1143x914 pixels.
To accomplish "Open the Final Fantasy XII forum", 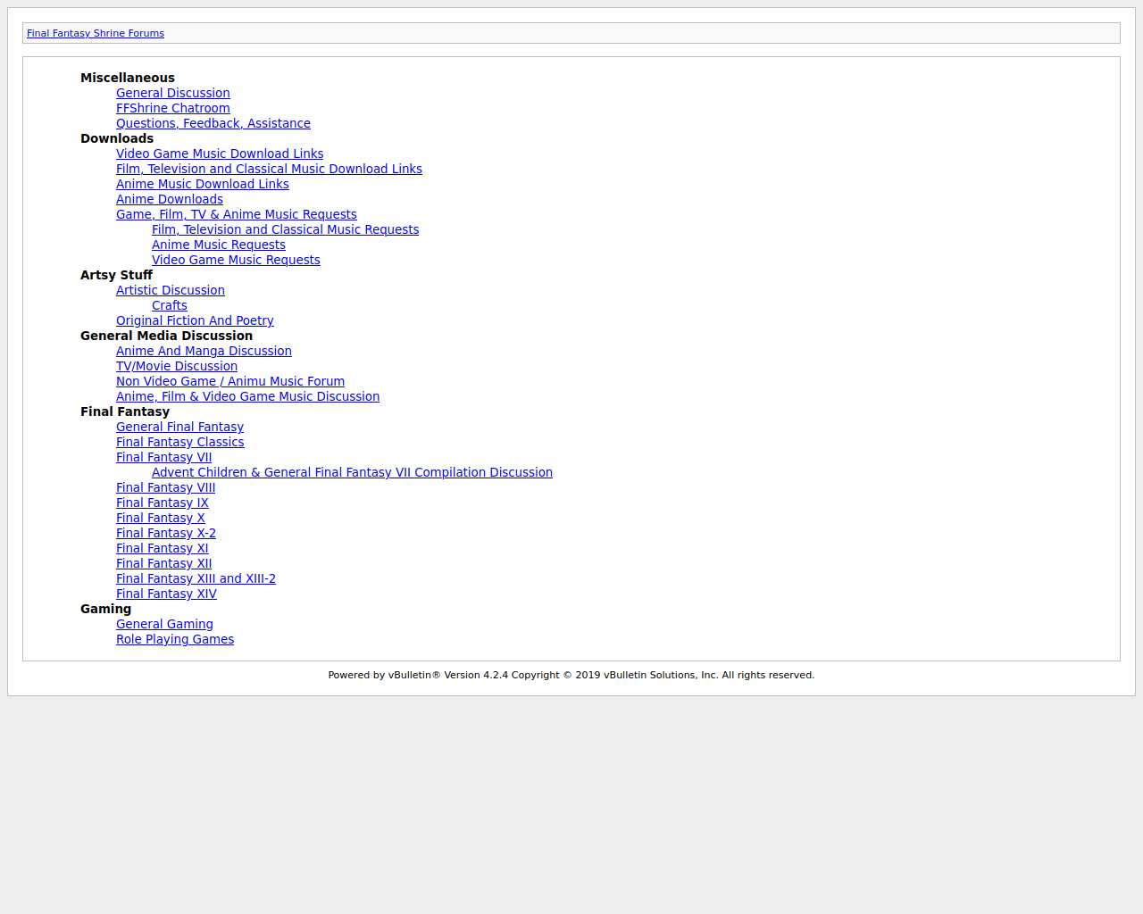I will (163, 563).
